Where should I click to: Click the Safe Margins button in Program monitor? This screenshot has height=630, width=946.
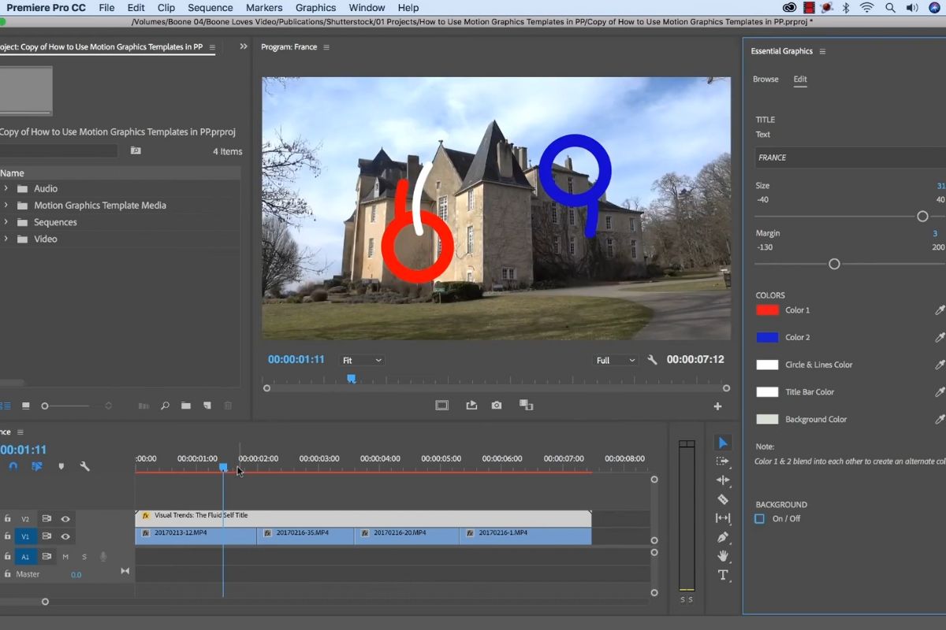click(442, 406)
